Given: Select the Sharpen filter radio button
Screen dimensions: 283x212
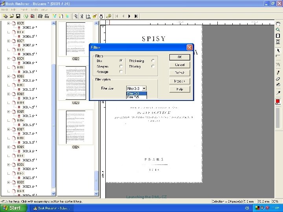Looking at the screenshot, I should click(121, 66).
